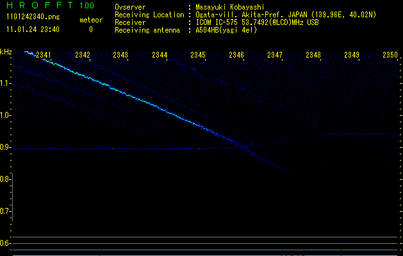
Task: Click the 2350 time axis marker
Action: tap(390, 55)
